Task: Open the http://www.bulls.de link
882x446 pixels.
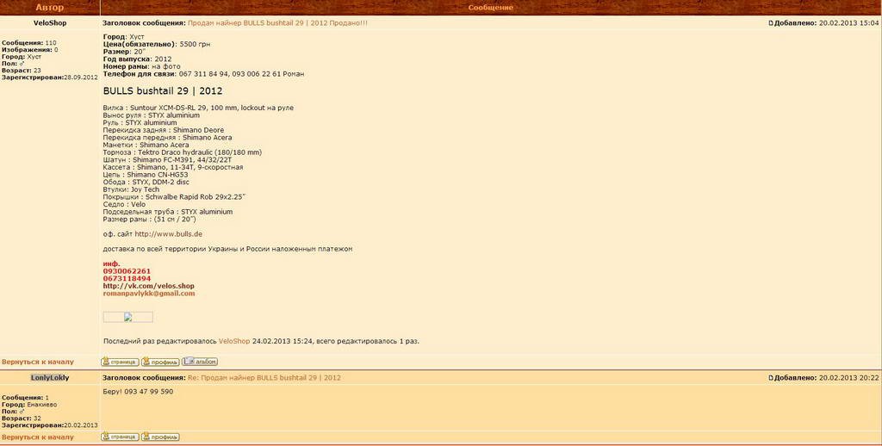Action: tap(168, 234)
